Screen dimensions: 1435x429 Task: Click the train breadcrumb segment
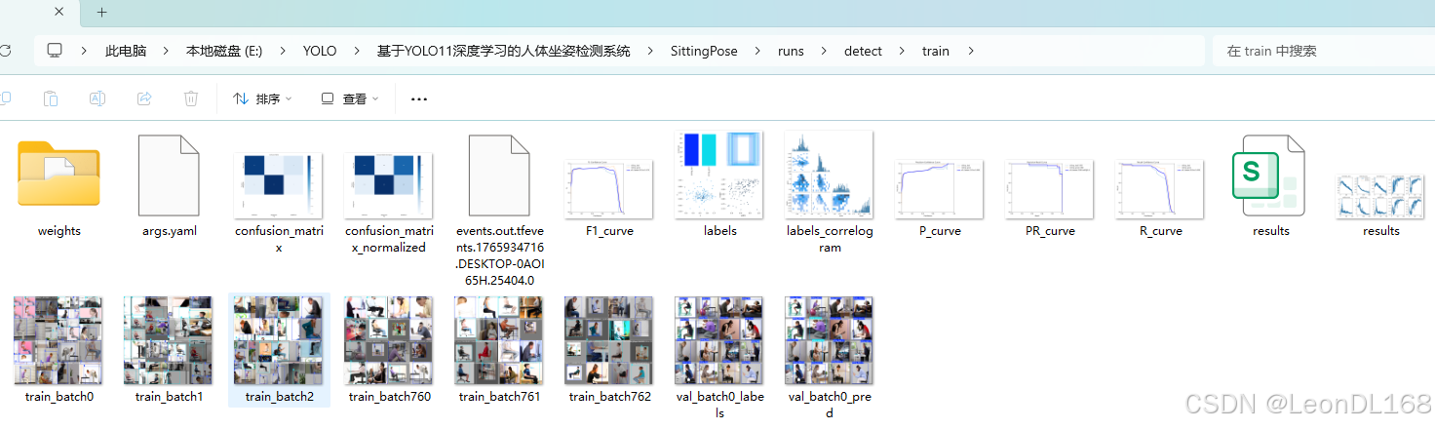tap(936, 51)
